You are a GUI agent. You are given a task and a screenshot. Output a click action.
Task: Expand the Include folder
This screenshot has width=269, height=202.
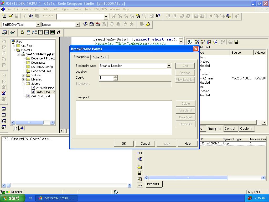[x=23, y=75]
